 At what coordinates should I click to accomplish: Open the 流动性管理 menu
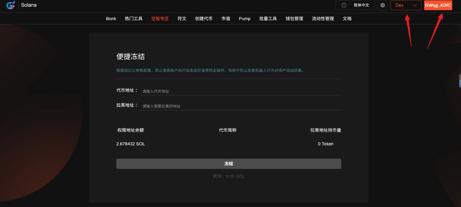click(323, 19)
